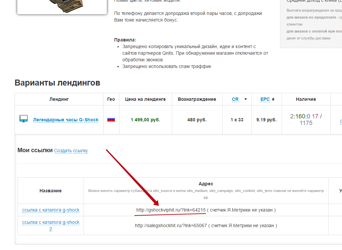Click the monitor icon beside the G-Shock landing
342x250 pixels.
(23, 119)
